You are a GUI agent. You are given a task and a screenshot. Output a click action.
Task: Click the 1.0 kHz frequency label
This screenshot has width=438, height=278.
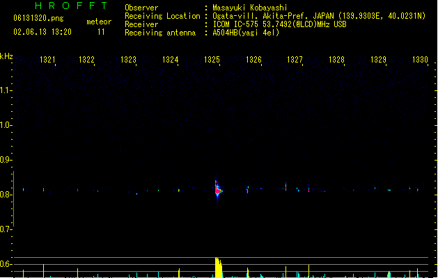tap(6, 125)
